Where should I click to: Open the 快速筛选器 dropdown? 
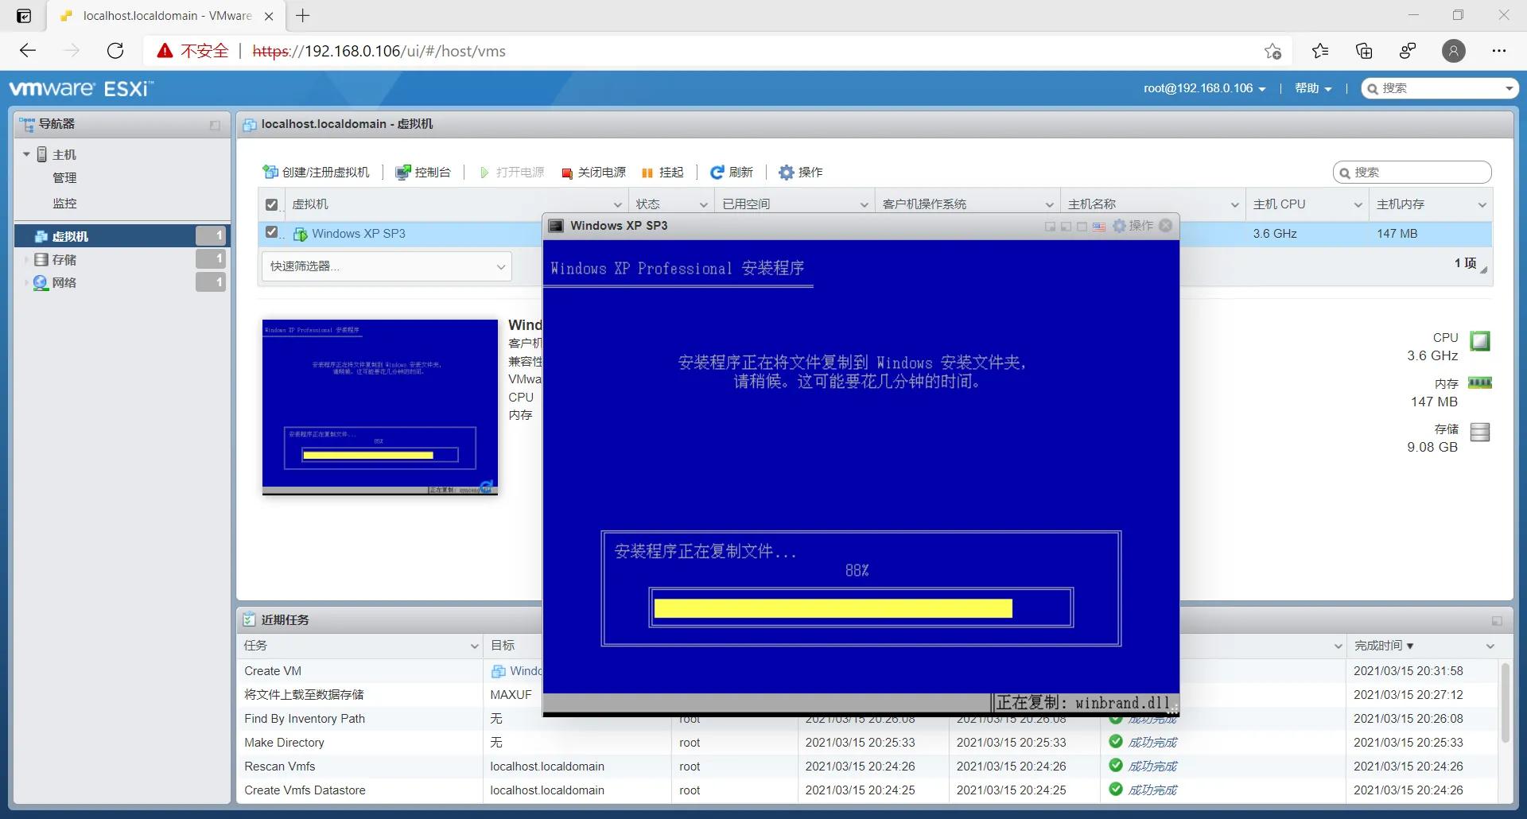tap(387, 266)
